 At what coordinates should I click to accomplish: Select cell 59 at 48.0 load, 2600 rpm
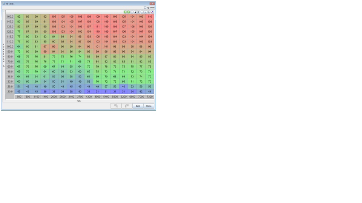coord(63,71)
